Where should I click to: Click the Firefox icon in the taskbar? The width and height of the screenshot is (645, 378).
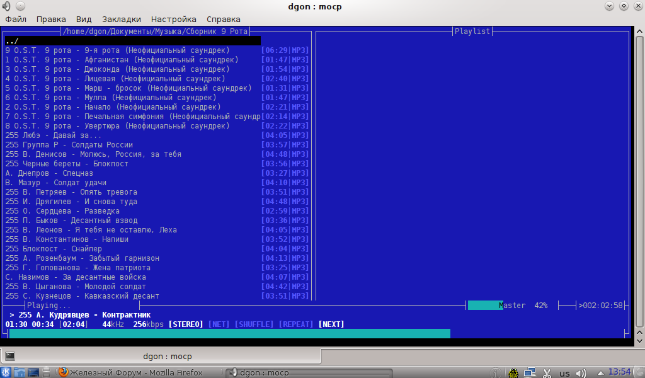[x=62, y=372]
